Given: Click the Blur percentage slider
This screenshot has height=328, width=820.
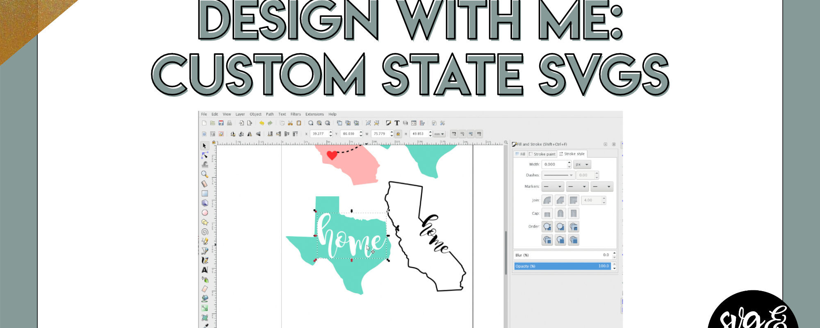Looking at the screenshot, I should [563, 255].
